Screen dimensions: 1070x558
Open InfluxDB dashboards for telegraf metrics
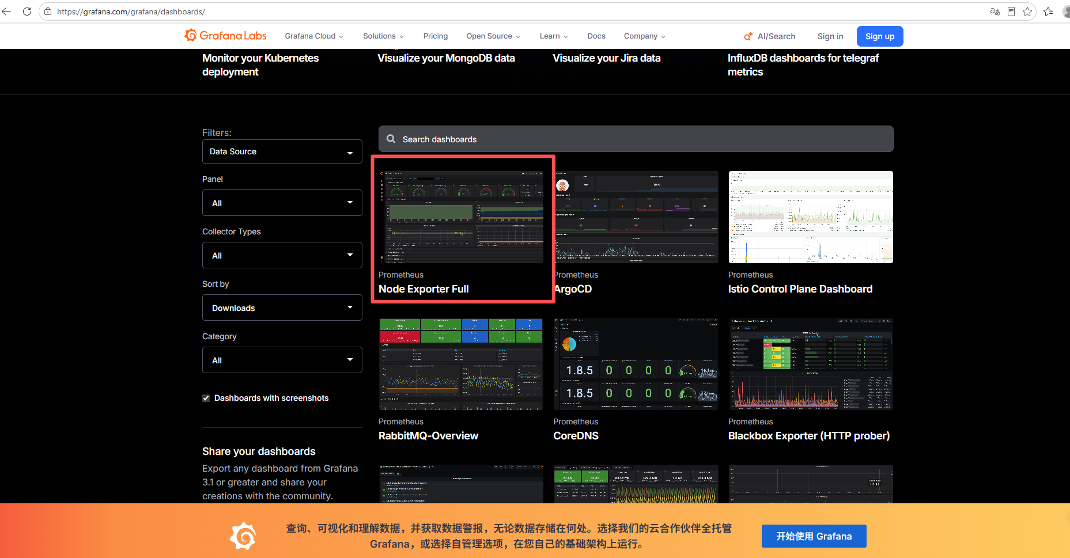pyautogui.click(x=803, y=65)
